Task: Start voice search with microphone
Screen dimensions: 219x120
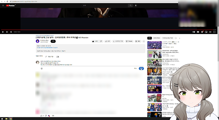Action: pos(136,5)
